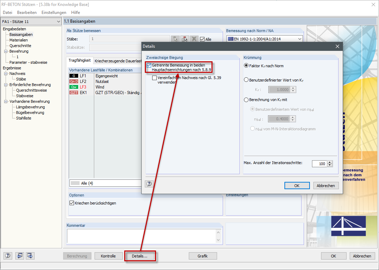Collapse the Nachweis tree node

click(x=6, y=74)
